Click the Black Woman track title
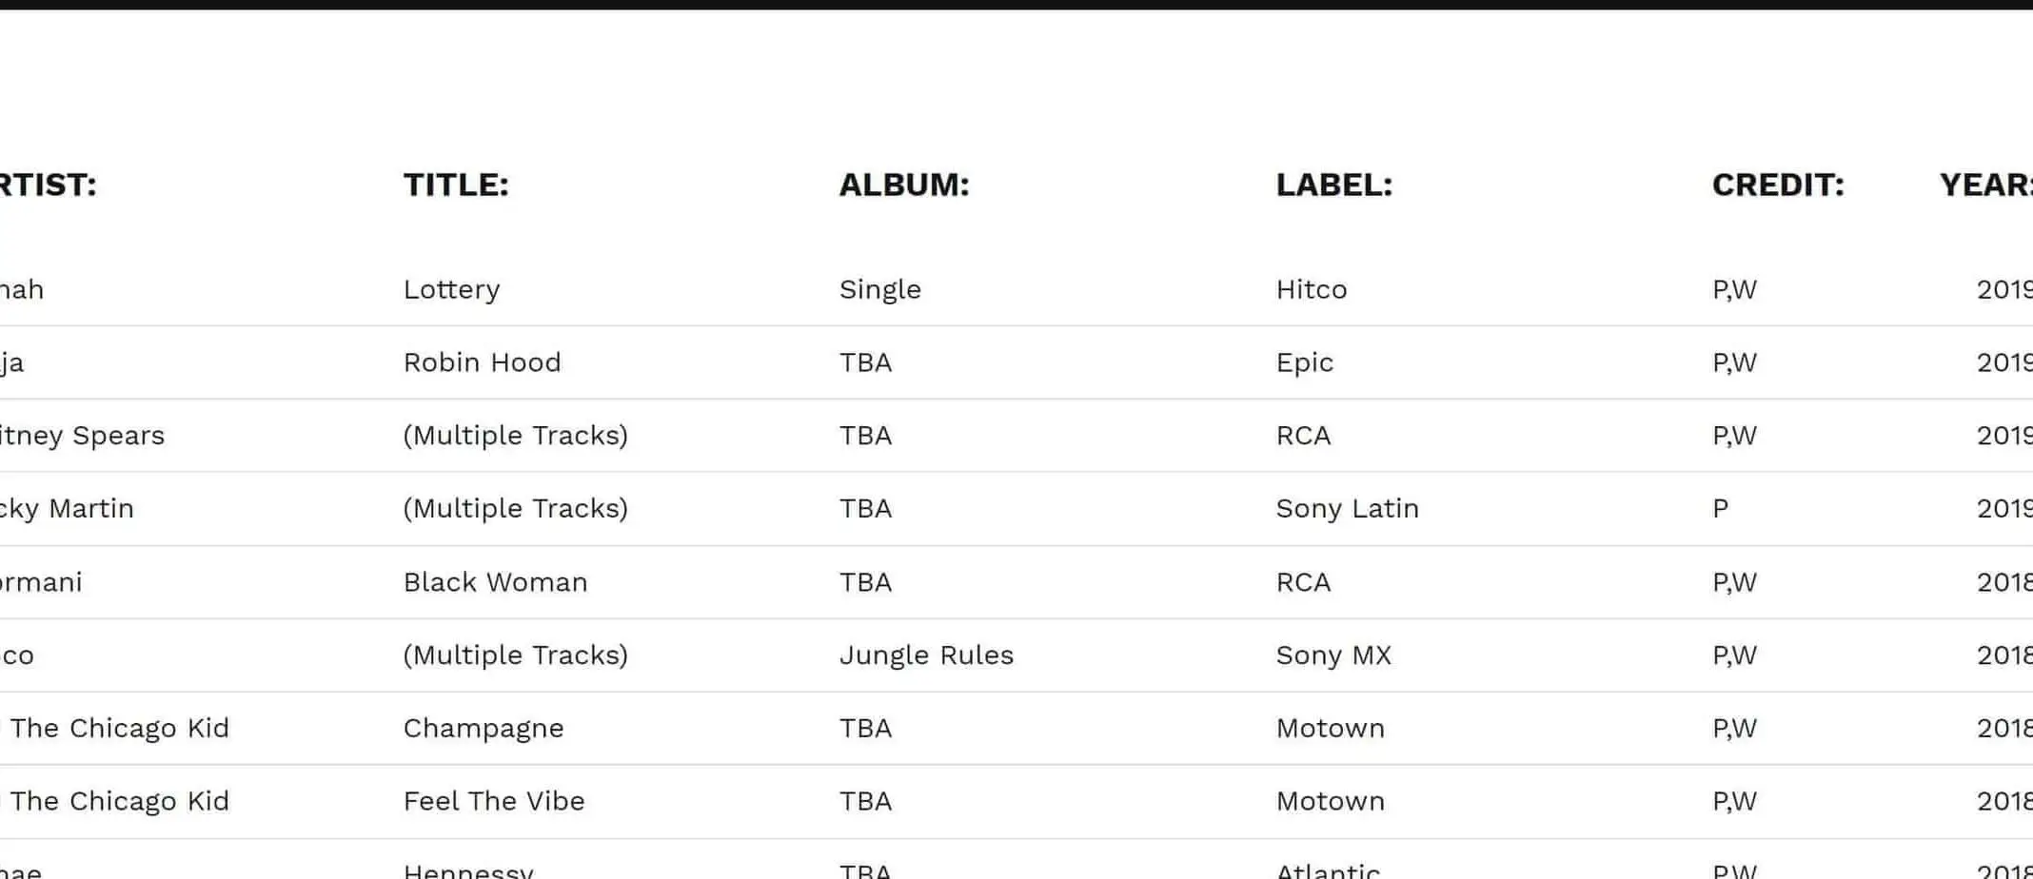Image resolution: width=2033 pixels, height=879 pixels. pyautogui.click(x=495, y=582)
